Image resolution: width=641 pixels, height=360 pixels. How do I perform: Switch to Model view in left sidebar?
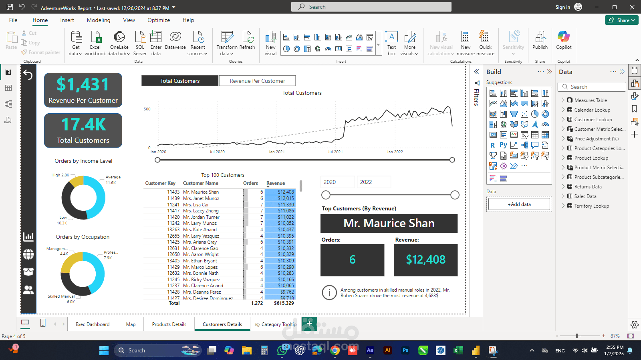click(8, 104)
